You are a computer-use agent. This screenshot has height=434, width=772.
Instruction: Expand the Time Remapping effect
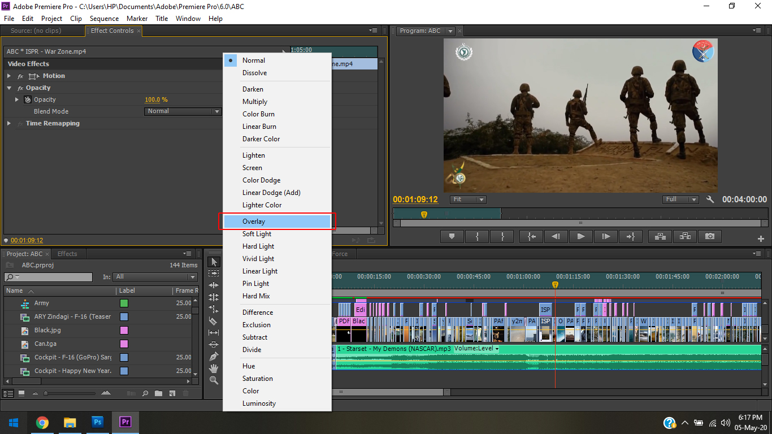tap(9, 123)
